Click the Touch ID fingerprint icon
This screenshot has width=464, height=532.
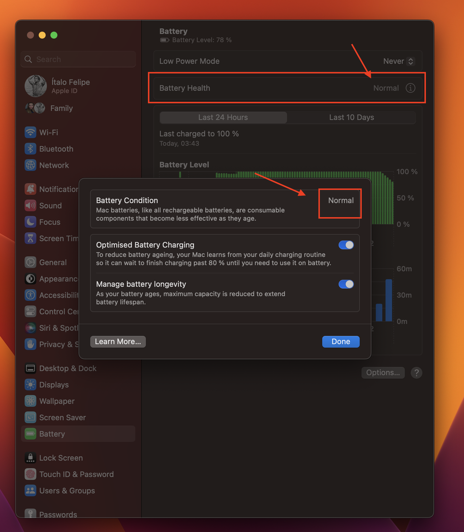click(x=30, y=474)
